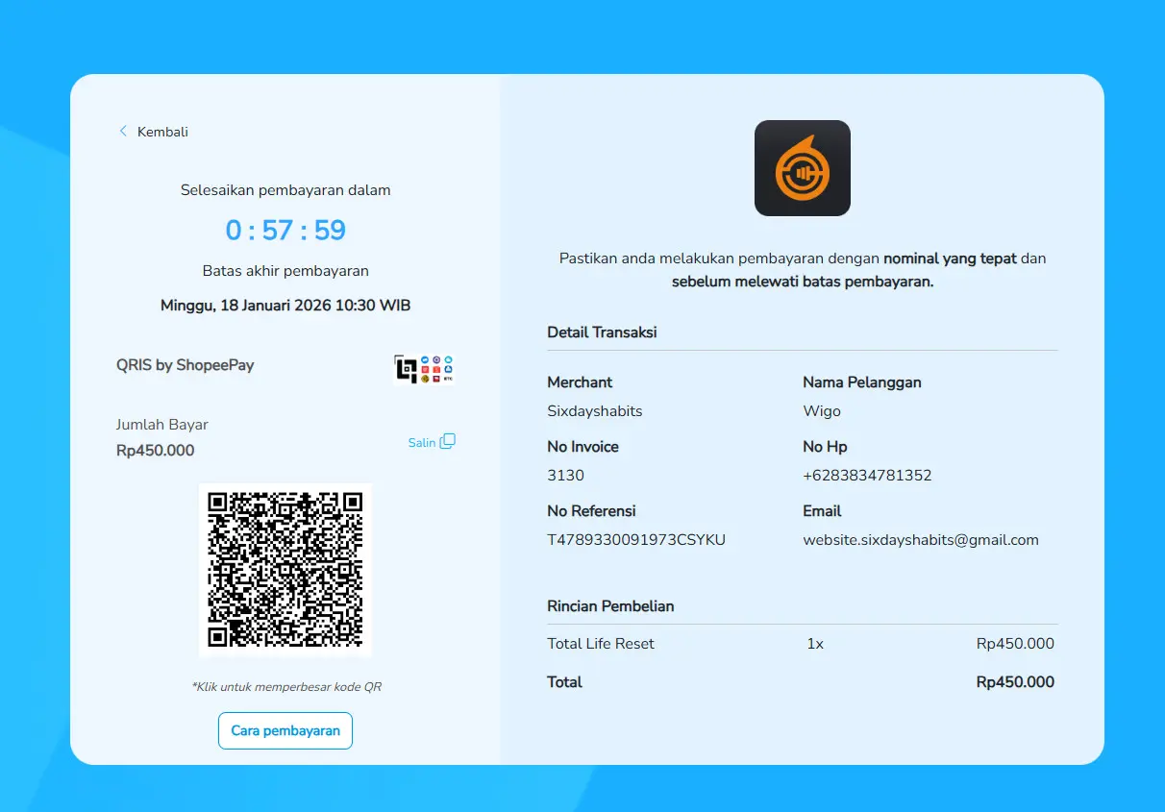Image resolution: width=1165 pixels, height=812 pixels.
Task: Click the Rp450.000 Jumlah Bayar amount
Action: 155,451
